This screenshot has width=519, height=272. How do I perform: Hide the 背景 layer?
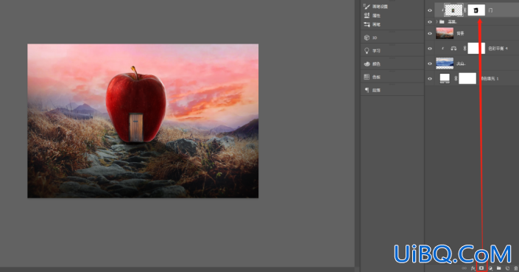[430, 33]
